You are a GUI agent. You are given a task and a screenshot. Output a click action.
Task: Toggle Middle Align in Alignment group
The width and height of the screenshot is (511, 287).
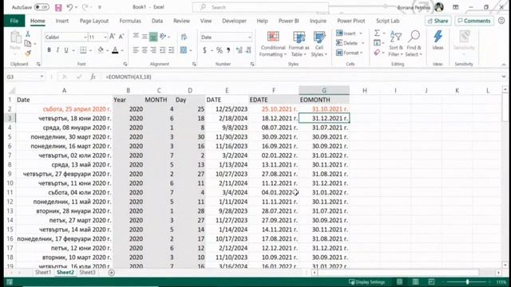click(x=145, y=37)
